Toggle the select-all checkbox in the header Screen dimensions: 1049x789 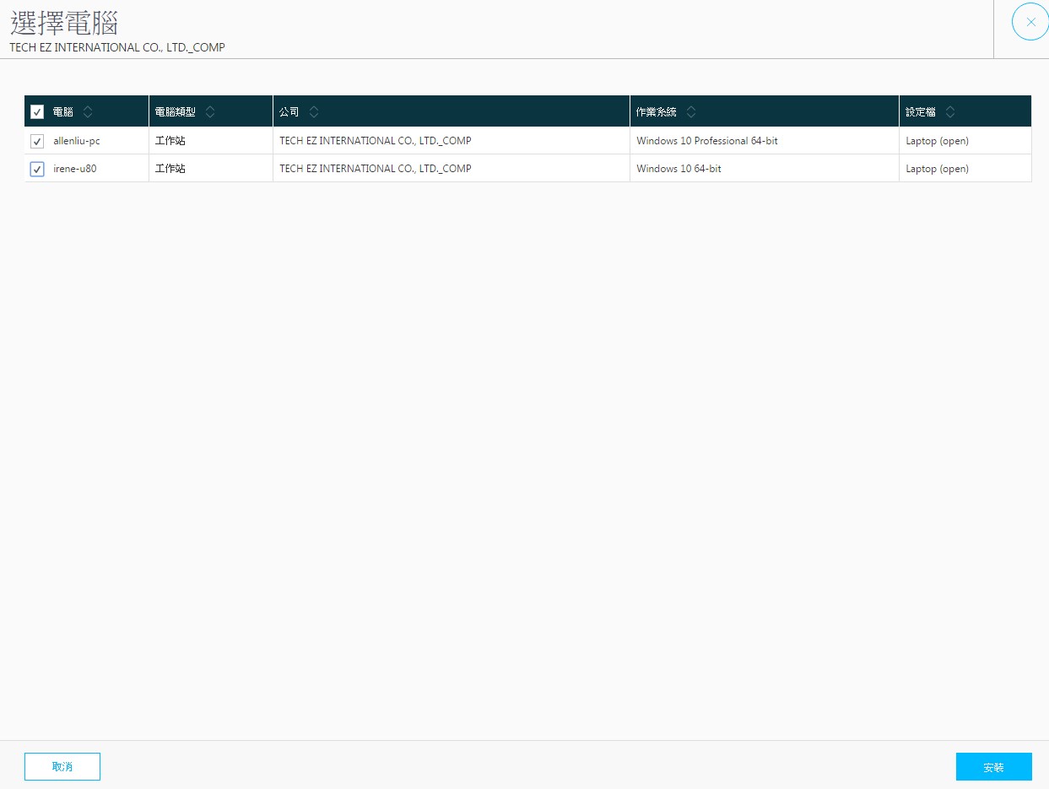point(37,111)
